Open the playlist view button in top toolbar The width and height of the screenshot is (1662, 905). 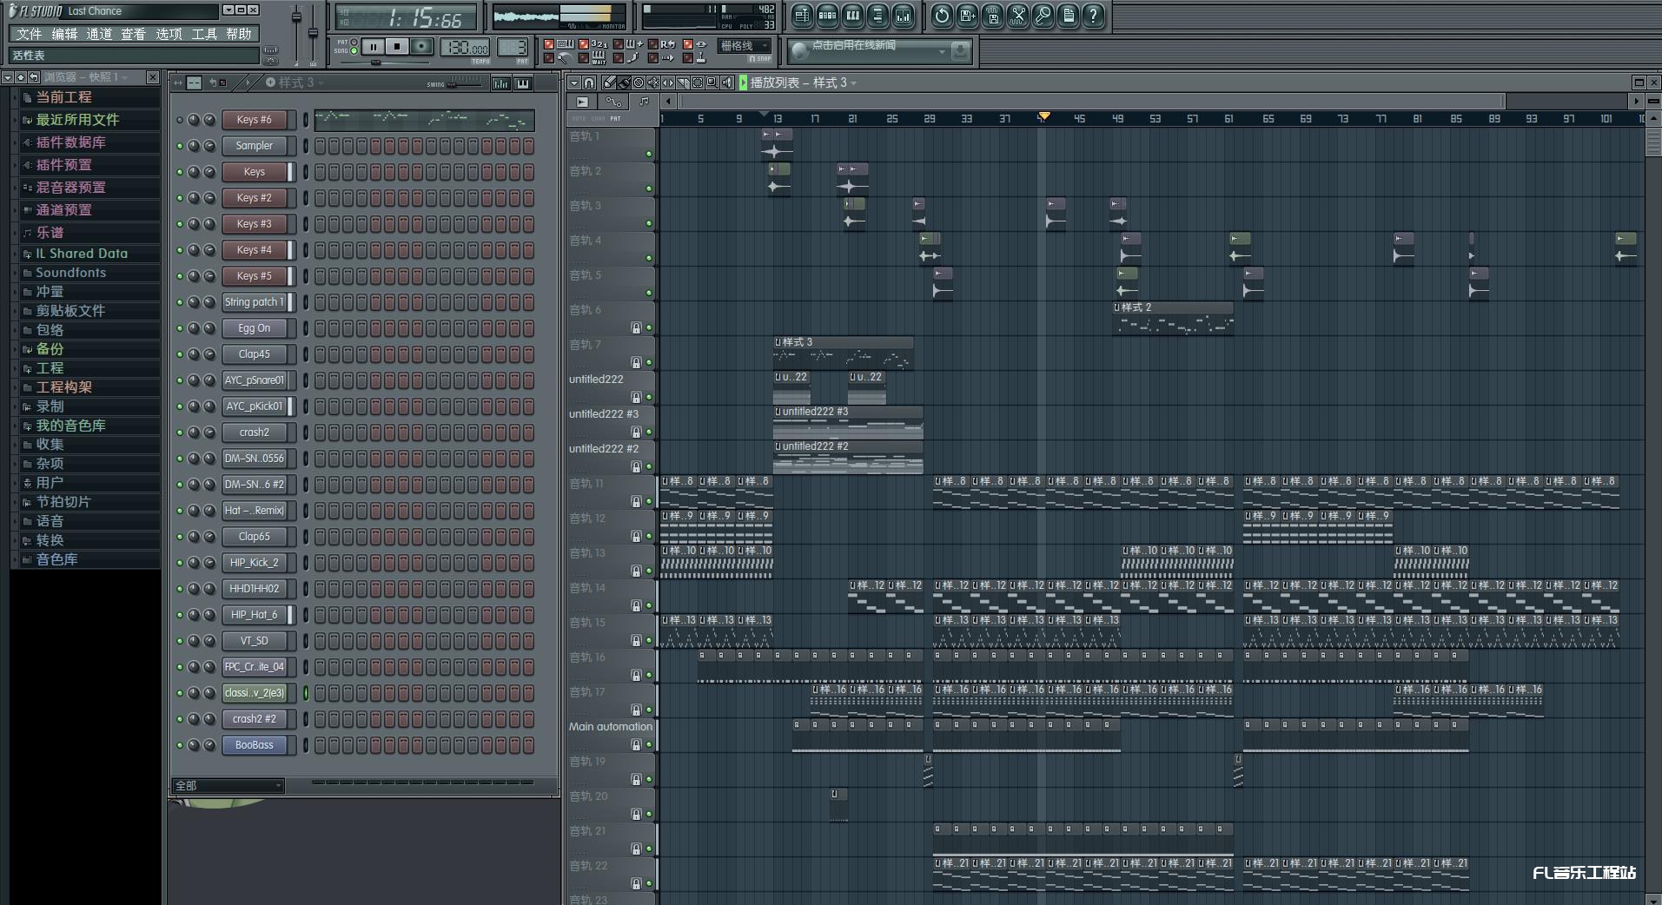pos(802,15)
